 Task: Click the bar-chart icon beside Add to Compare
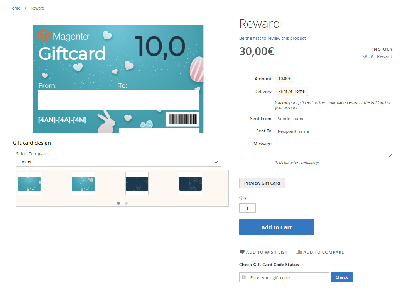tap(299, 252)
